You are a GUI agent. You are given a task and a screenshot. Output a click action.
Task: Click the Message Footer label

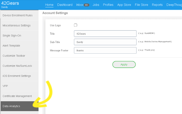coord(59,50)
